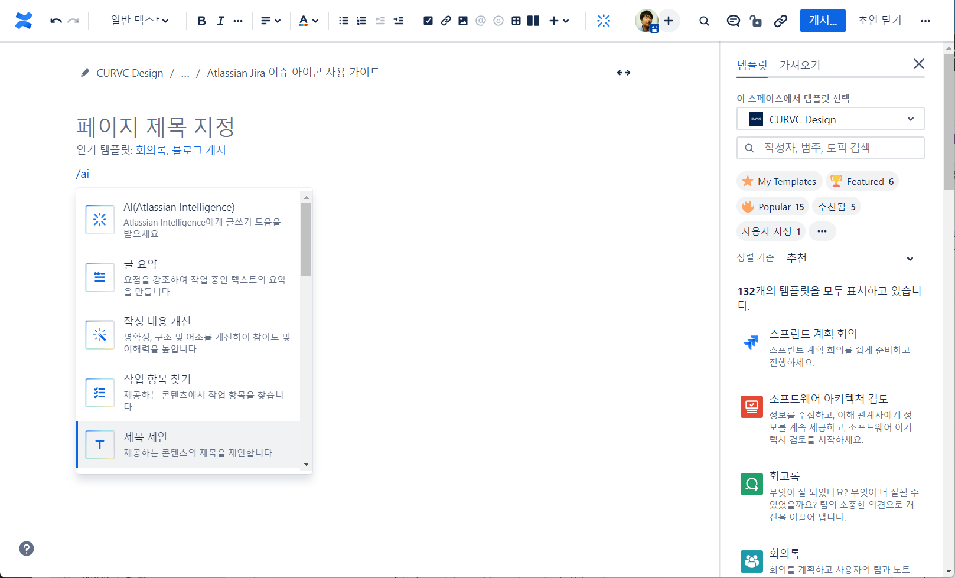
Task: Open the Atlassian Intelligence toolbar icon
Action: pos(603,21)
